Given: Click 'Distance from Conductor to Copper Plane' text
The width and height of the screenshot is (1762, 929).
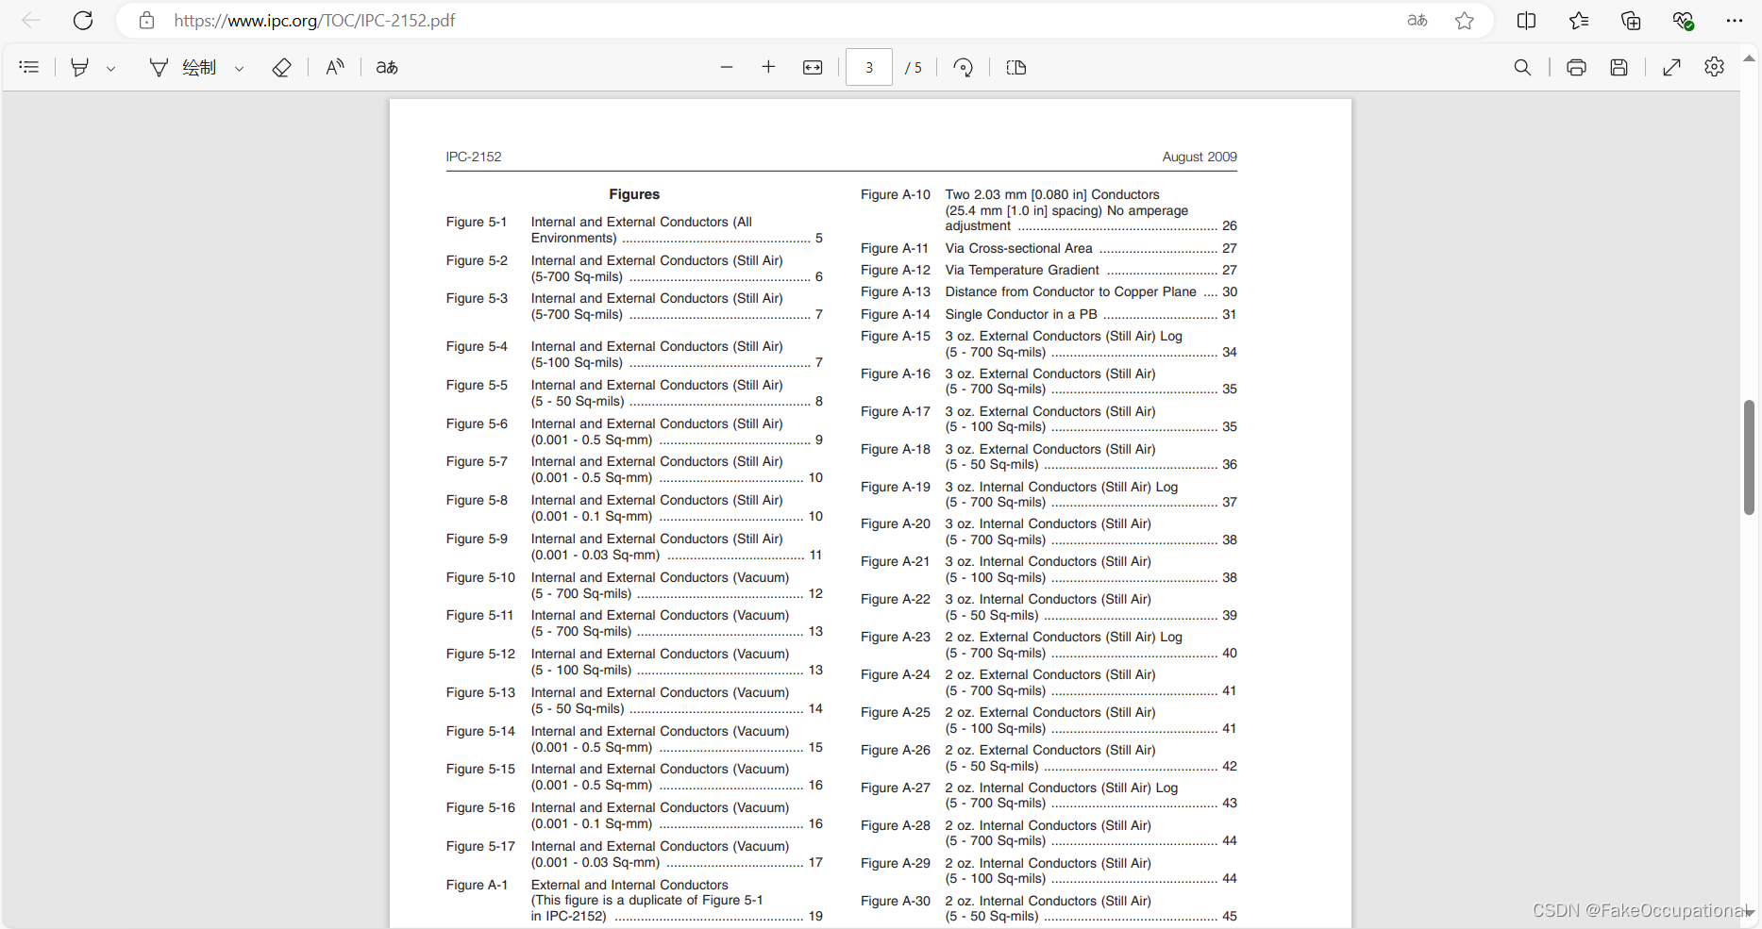Looking at the screenshot, I should click(1071, 291).
